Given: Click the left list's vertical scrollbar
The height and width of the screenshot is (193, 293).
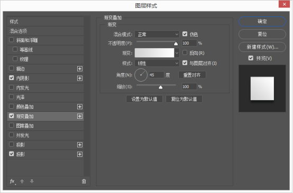Looking at the screenshot, I should pos(87,96).
